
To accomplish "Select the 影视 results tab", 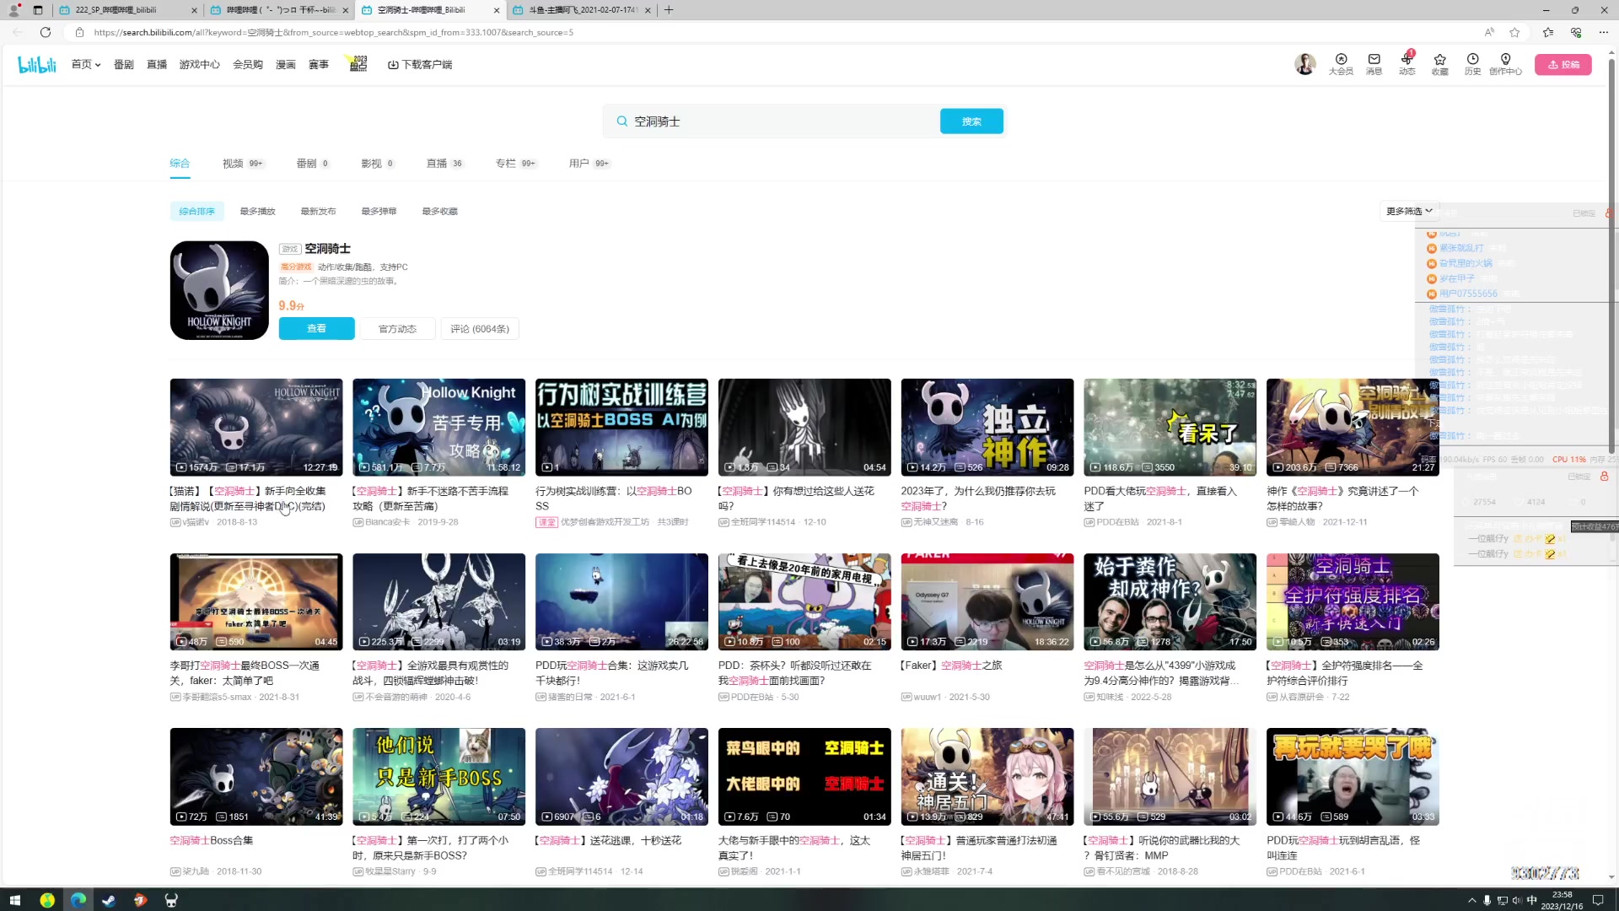I will tap(378, 164).
